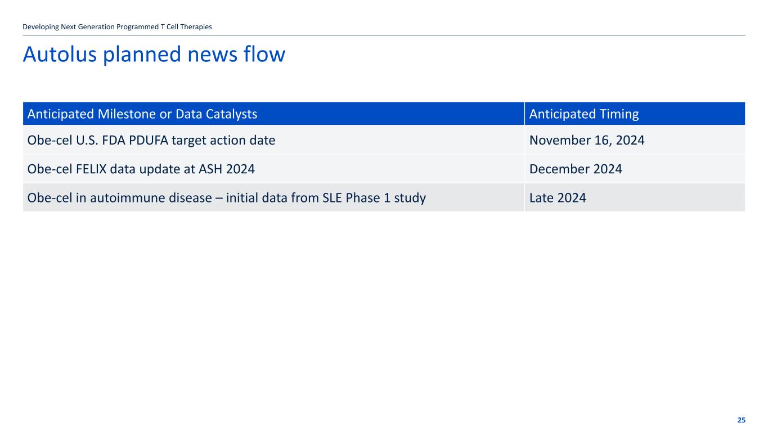Click slide page number 25
Viewport: 768px width, 432px height.
tap(741, 420)
